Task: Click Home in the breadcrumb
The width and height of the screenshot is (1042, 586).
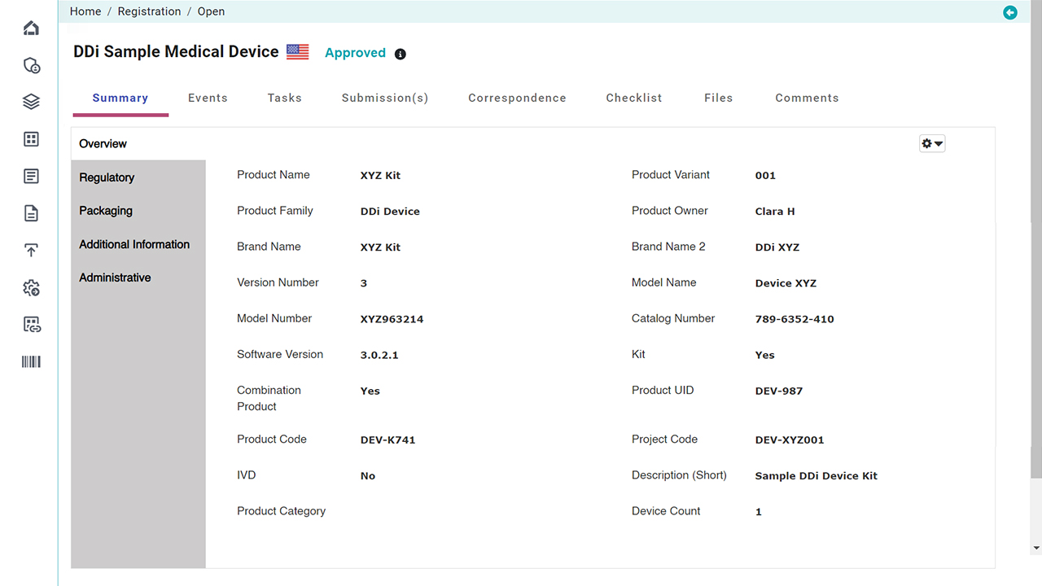Action: [x=85, y=11]
